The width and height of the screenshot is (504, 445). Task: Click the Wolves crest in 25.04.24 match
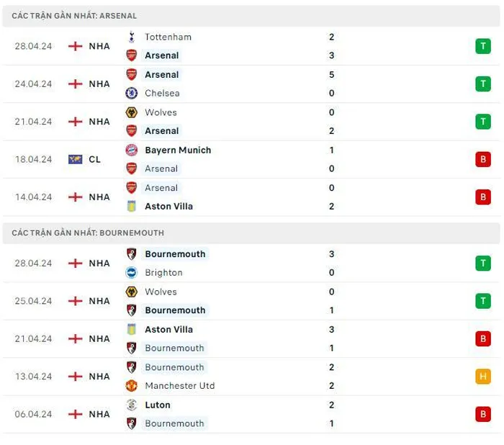[132, 292]
